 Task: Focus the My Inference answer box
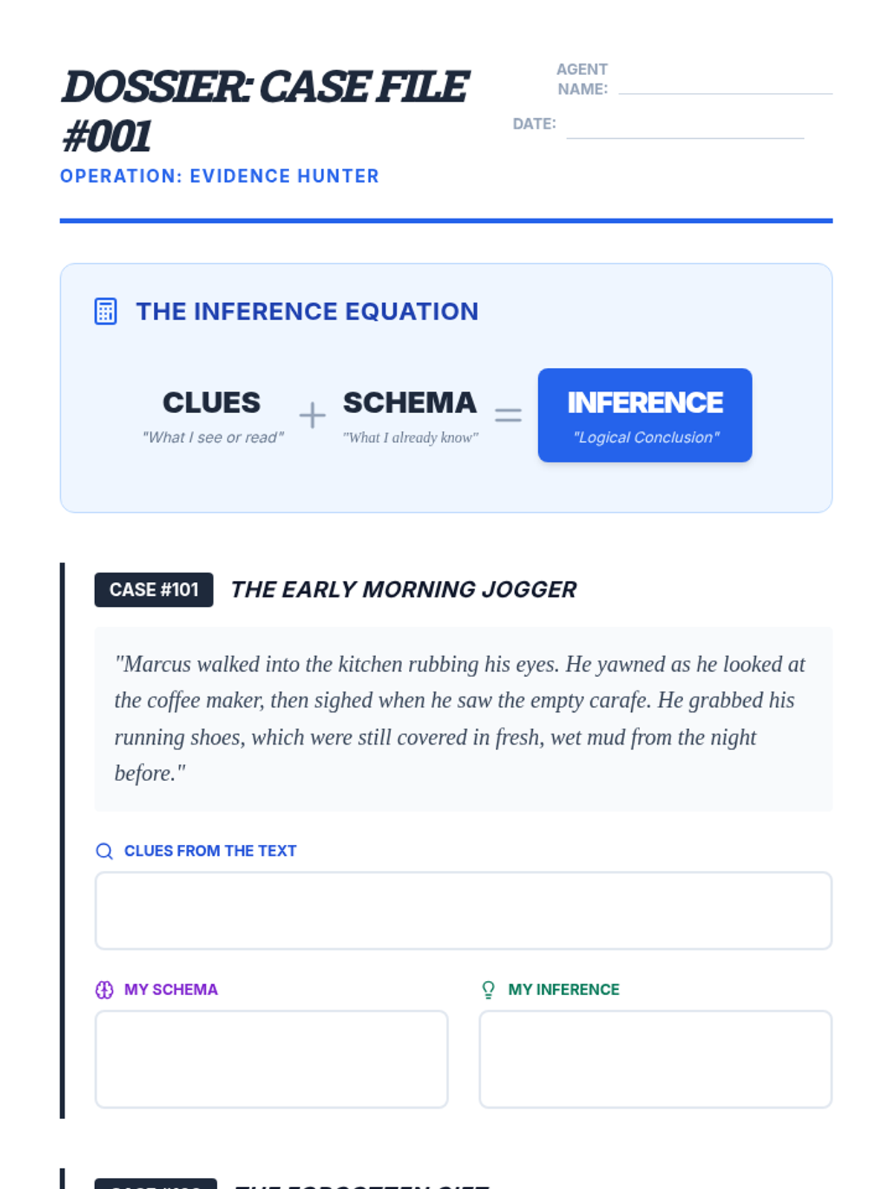coord(656,1059)
